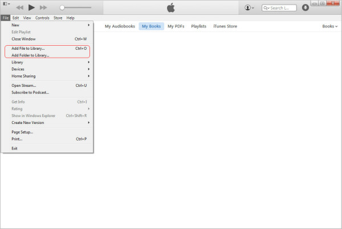The height and width of the screenshot is (229, 342).
Task: Open the mini menu icon at top-left corner
Action: click(x=6, y=4)
